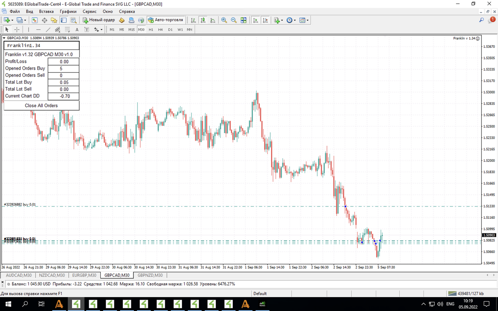Click ENG language indicator in tray
Viewport: 498px width, 311px height.
click(450, 304)
